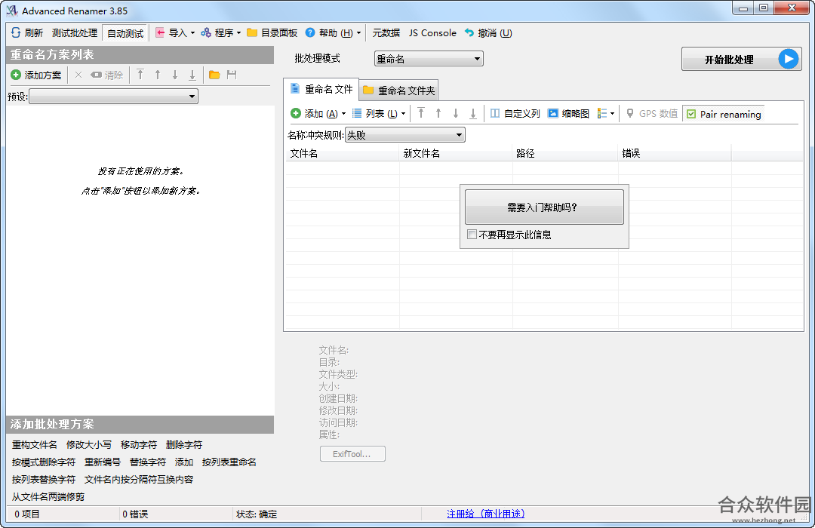
Task: Click 重构文件名 method link
Action: (34, 445)
